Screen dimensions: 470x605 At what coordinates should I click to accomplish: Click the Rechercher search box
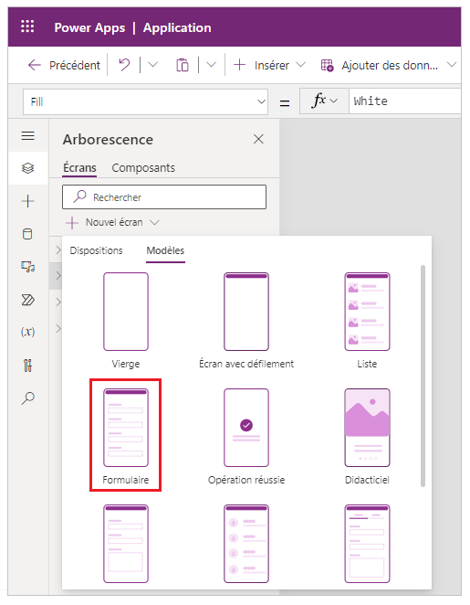click(x=164, y=197)
